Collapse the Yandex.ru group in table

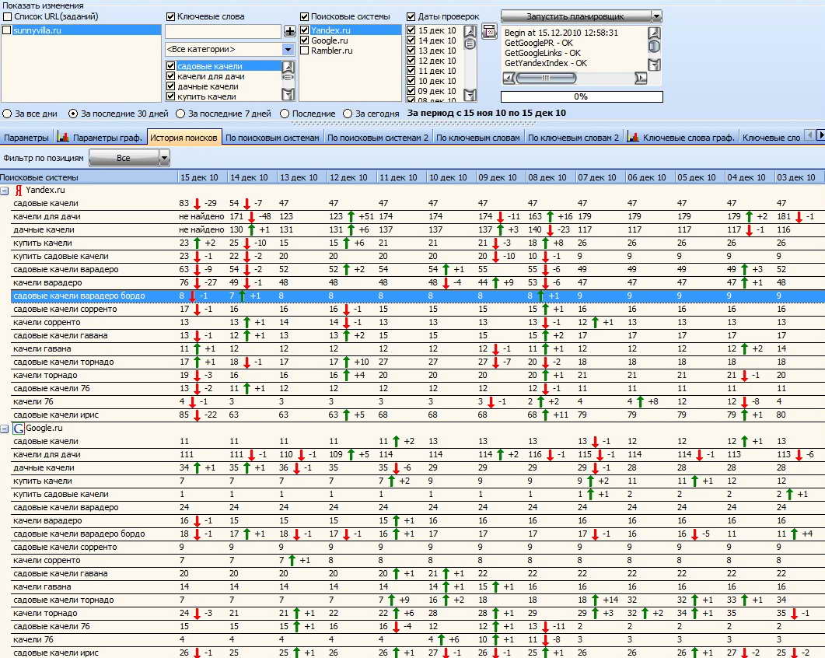click(x=5, y=191)
